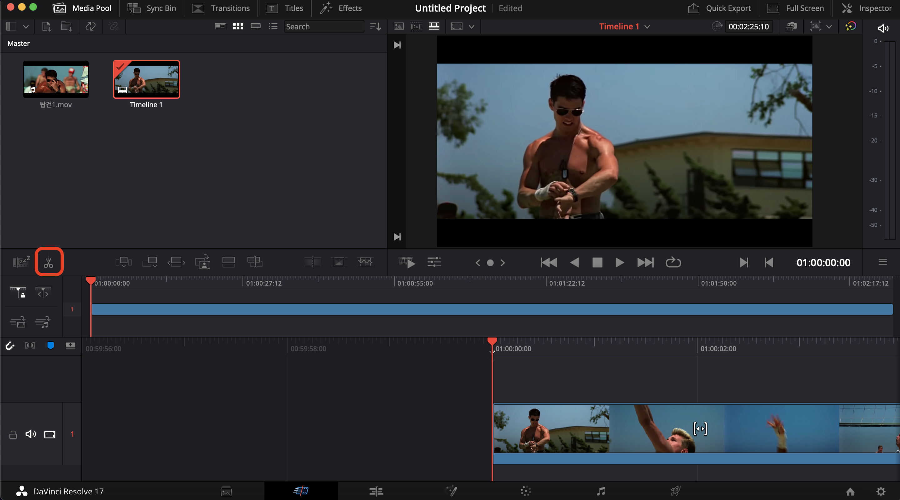Open the viewer Tools sliders icon

[434, 262]
